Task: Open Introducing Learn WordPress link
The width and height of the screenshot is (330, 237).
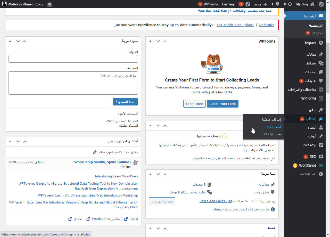Action: [116, 176]
